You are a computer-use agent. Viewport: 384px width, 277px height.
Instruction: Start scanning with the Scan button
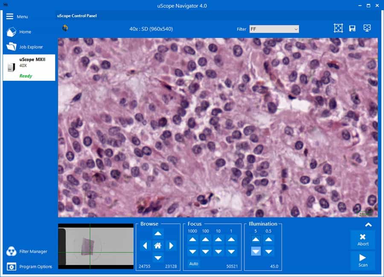click(x=363, y=260)
